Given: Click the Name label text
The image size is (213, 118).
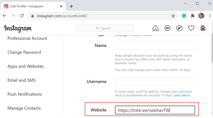Looking at the screenshot, I should (x=101, y=46).
